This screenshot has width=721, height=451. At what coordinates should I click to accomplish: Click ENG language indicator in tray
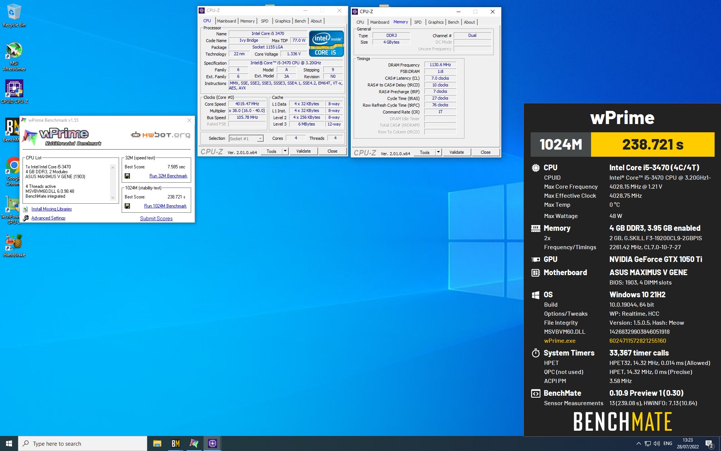click(x=668, y=443)
